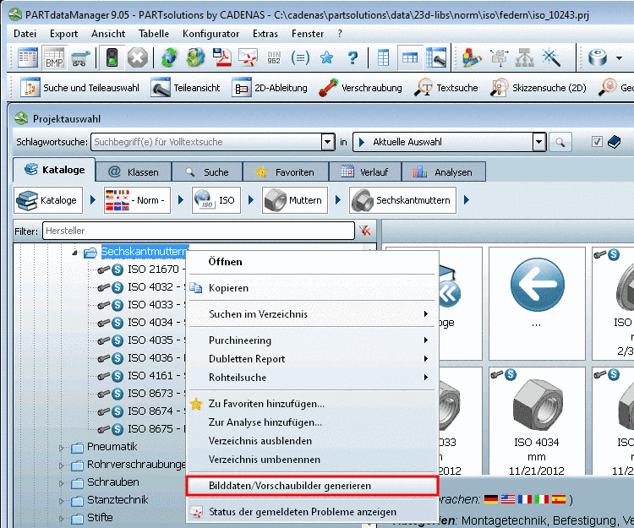Click the Norm breadcrumb button
634x528 pixels.
click(x=137, y=200)
